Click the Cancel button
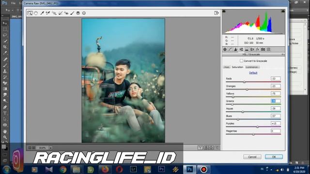 [252, 157]
